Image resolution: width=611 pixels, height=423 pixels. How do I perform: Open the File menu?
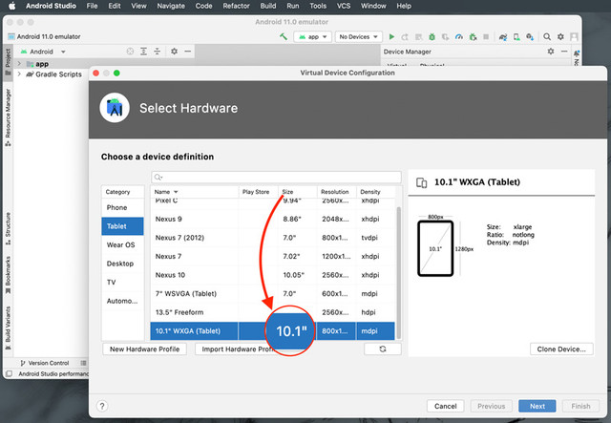point(92,6)
